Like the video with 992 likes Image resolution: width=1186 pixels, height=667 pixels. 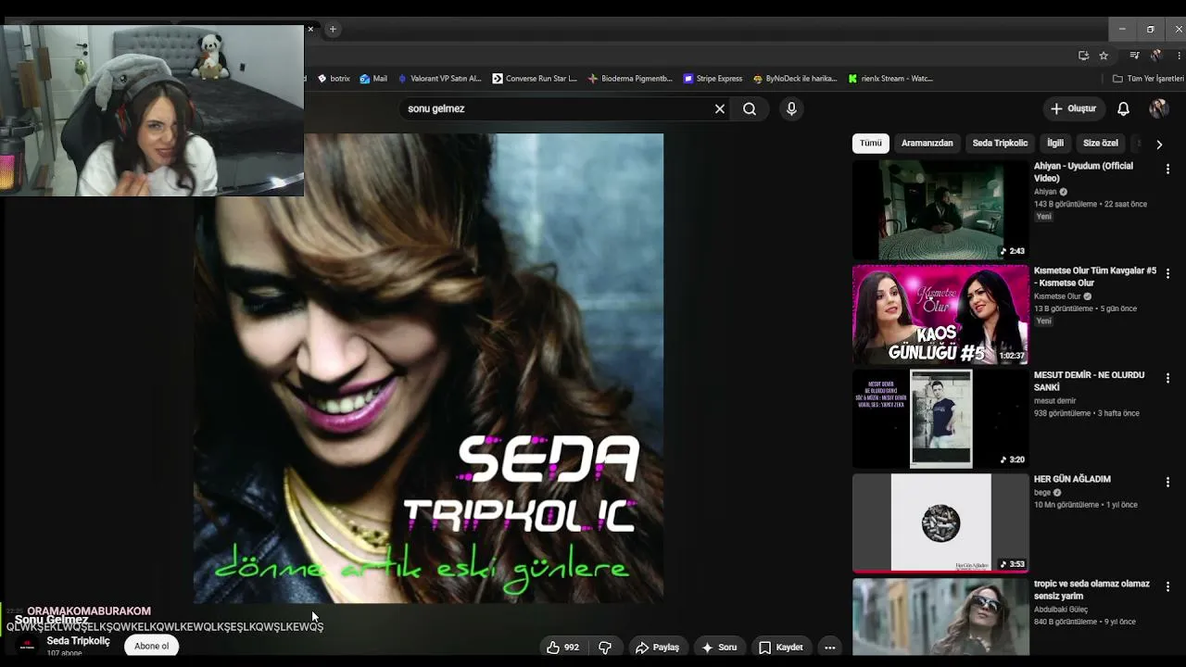click(x=562, y=648)
